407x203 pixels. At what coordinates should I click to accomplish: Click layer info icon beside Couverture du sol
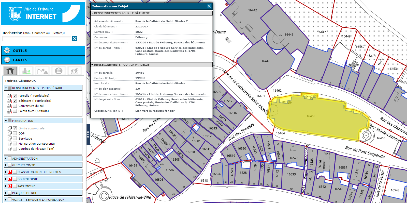10,106
